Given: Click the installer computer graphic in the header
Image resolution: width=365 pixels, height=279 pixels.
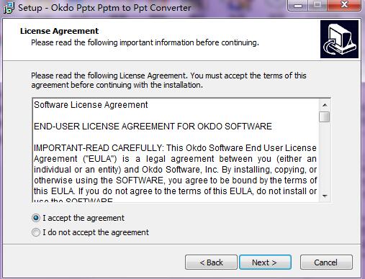Looking at the screenshot, I should point(339,39).
